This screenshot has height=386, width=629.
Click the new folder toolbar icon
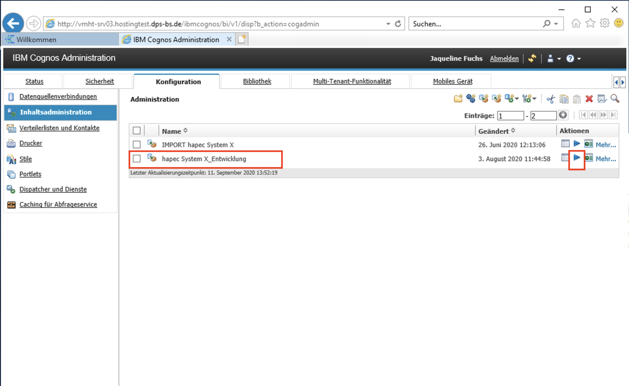pyautogui.click(x=458, y=99)
